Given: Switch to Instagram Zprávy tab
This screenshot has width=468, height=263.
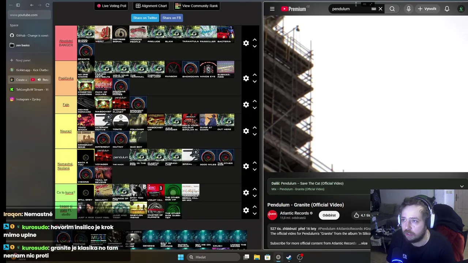Looking at the screenshot, I should [x=29, y=99].
